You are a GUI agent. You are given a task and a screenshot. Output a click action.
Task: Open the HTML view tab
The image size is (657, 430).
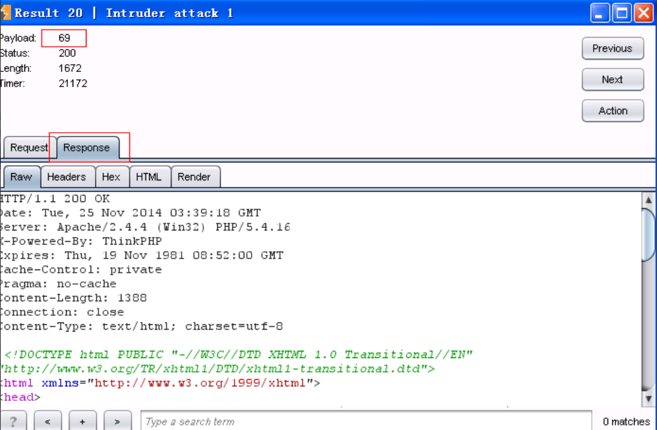click(149, 177)
